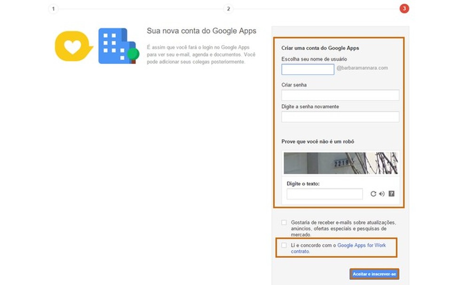The height and width of the screenshot is (285, 462).
Task: Click the step 2 circle indicator
Action: (x=229, y=8)
